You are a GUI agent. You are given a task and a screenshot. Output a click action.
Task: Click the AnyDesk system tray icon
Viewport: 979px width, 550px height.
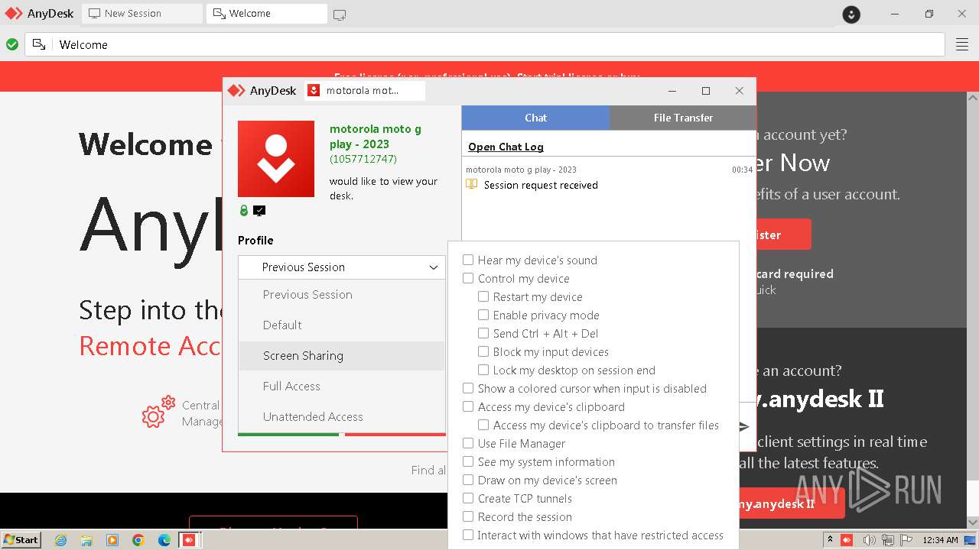click(847, 540)
